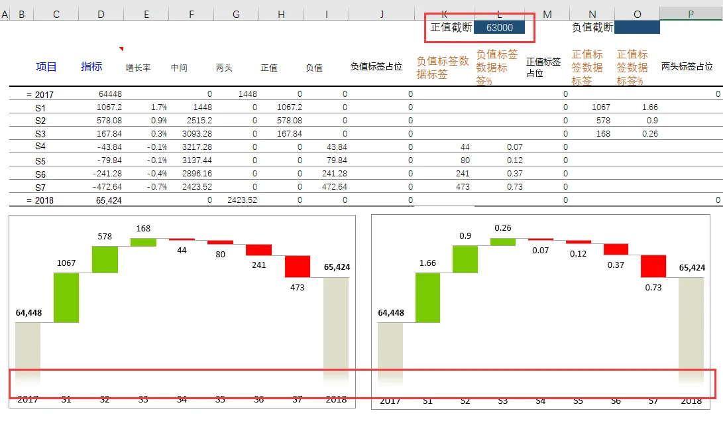
Task: Click the 168 data label in the left chart
Action: pos(143,229)
